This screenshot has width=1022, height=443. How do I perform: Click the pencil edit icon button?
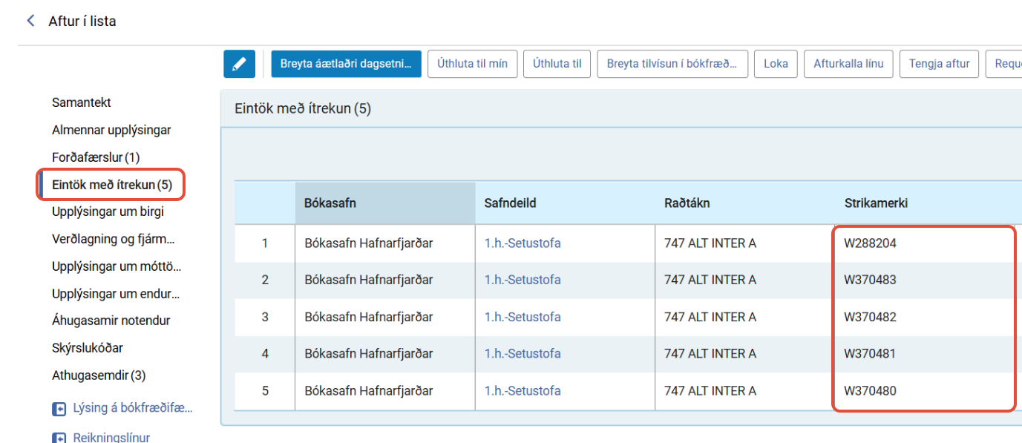click(239, 64)
